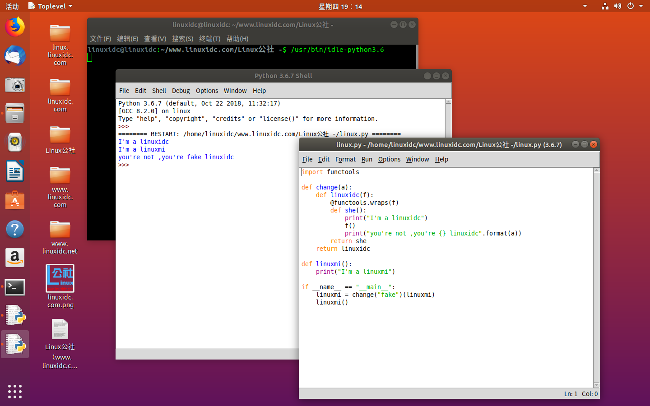Viewport: 650px width, 406px height.
Task: Open the Screenshot camera app in dock
Action: 15,85
